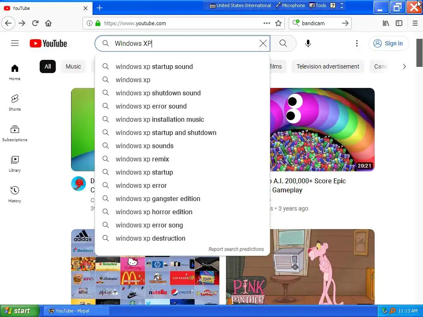Screen dimensions: 423x317
Task: Pick the suggestion ending in just startup
Action: 182,172
